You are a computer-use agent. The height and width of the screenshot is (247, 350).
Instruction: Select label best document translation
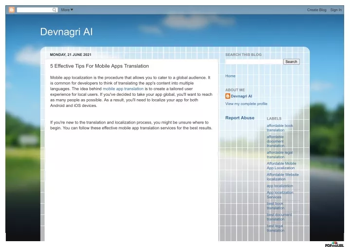279,217
